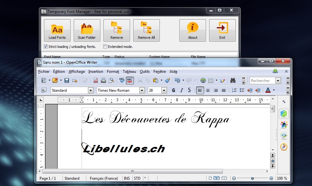The width and height of the screenshot is (312, 186).
Task: Click the Page Preview icon
Action: [111, 80]
